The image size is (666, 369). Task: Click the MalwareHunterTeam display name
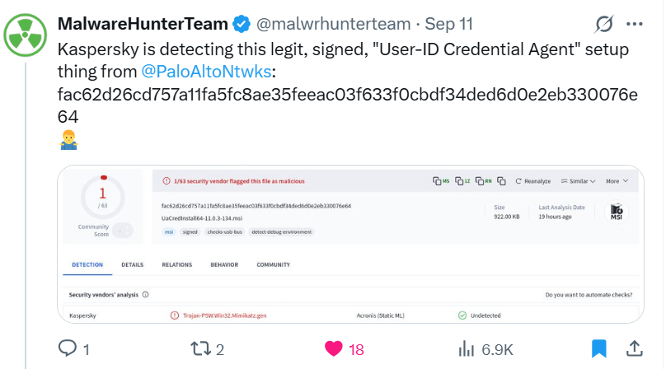tap(143, 24)
